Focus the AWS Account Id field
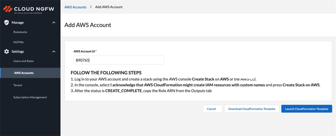336x136 pixels. (x=119, y=60)
